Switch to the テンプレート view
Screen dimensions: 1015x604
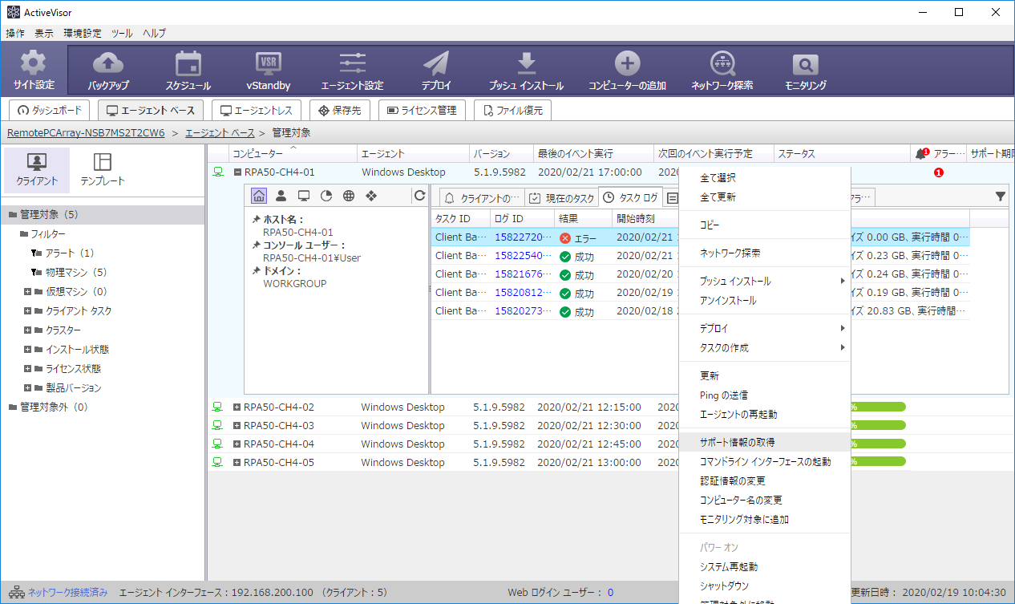point(103,170)
